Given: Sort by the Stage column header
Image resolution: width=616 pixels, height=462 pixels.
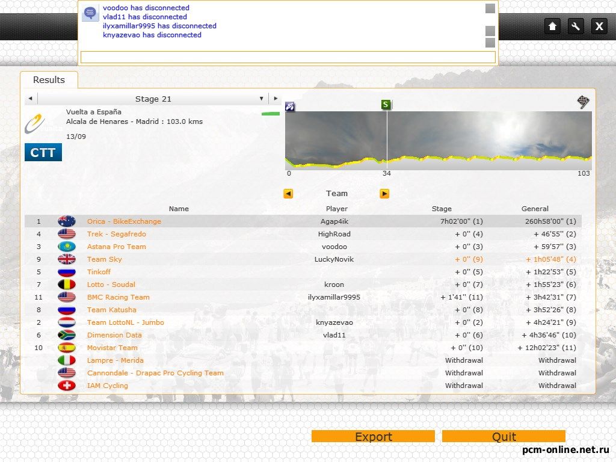Looking at the screenshot, I should [x=442, y=209].
